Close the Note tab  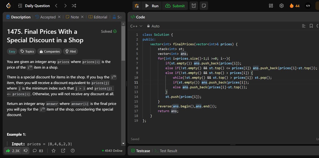pyautogui.click(x=82, y=17)
